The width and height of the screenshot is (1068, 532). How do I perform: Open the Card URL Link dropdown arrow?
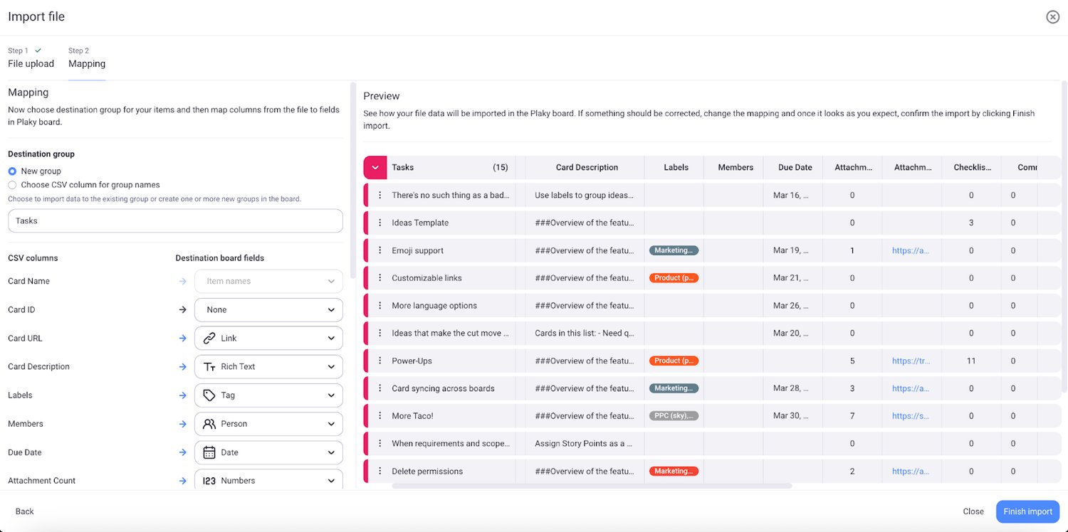point(331,339)
